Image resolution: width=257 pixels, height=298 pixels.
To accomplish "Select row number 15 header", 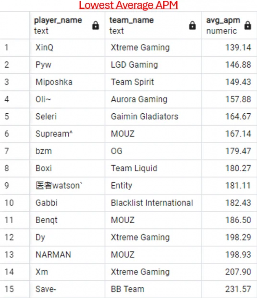I will [x=15, y=289].
